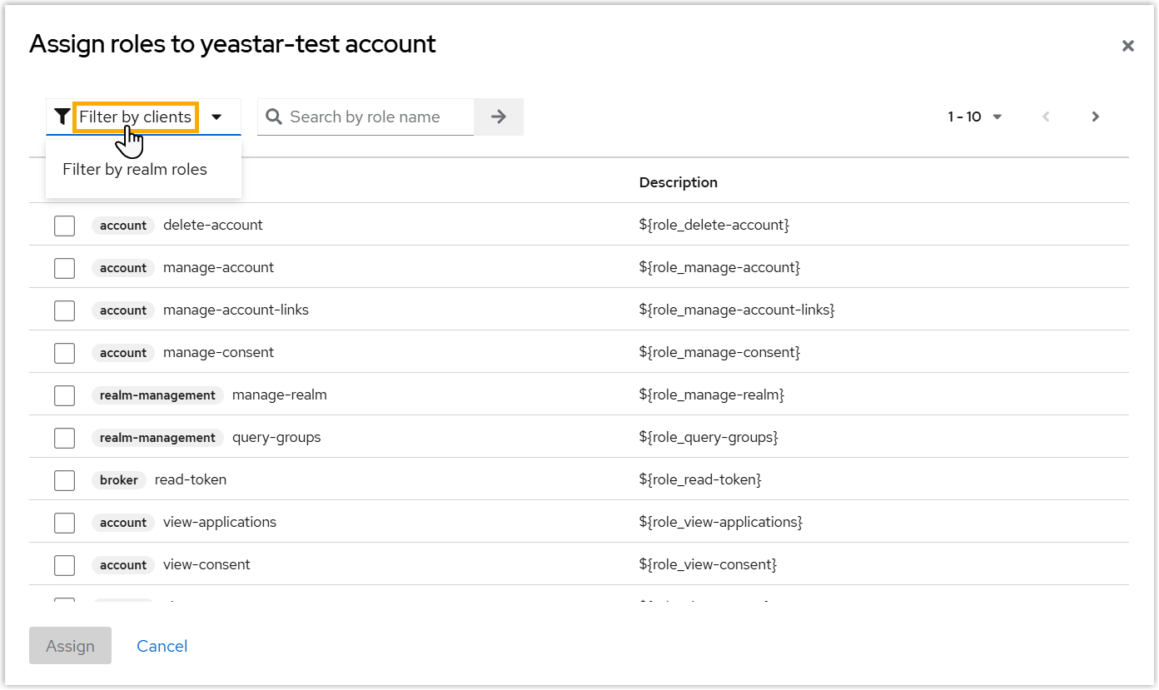
Task: Toggle the filter dropdown caret arrow
Action: click(x=216, y=117)
